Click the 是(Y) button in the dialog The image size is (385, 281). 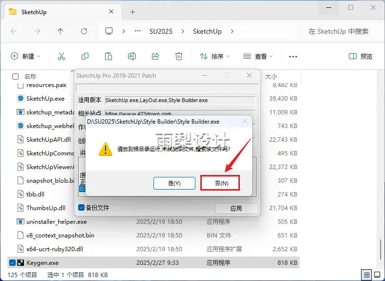pos(174,183)
